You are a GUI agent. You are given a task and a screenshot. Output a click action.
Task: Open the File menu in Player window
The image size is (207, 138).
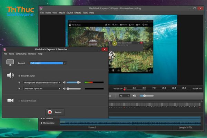pos(42,13)
